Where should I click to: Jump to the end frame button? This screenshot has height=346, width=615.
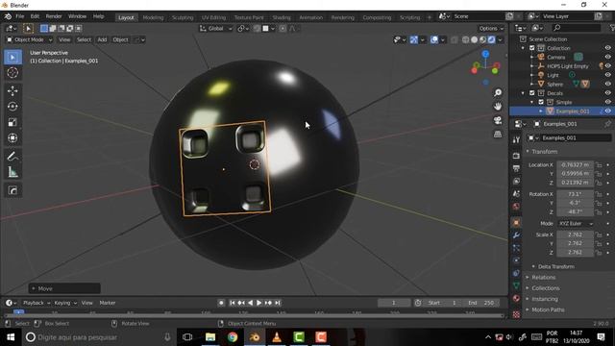coord(278,303)
